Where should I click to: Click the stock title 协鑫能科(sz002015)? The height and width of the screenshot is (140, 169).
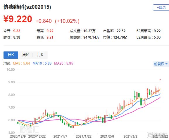[x=27, y=7]
